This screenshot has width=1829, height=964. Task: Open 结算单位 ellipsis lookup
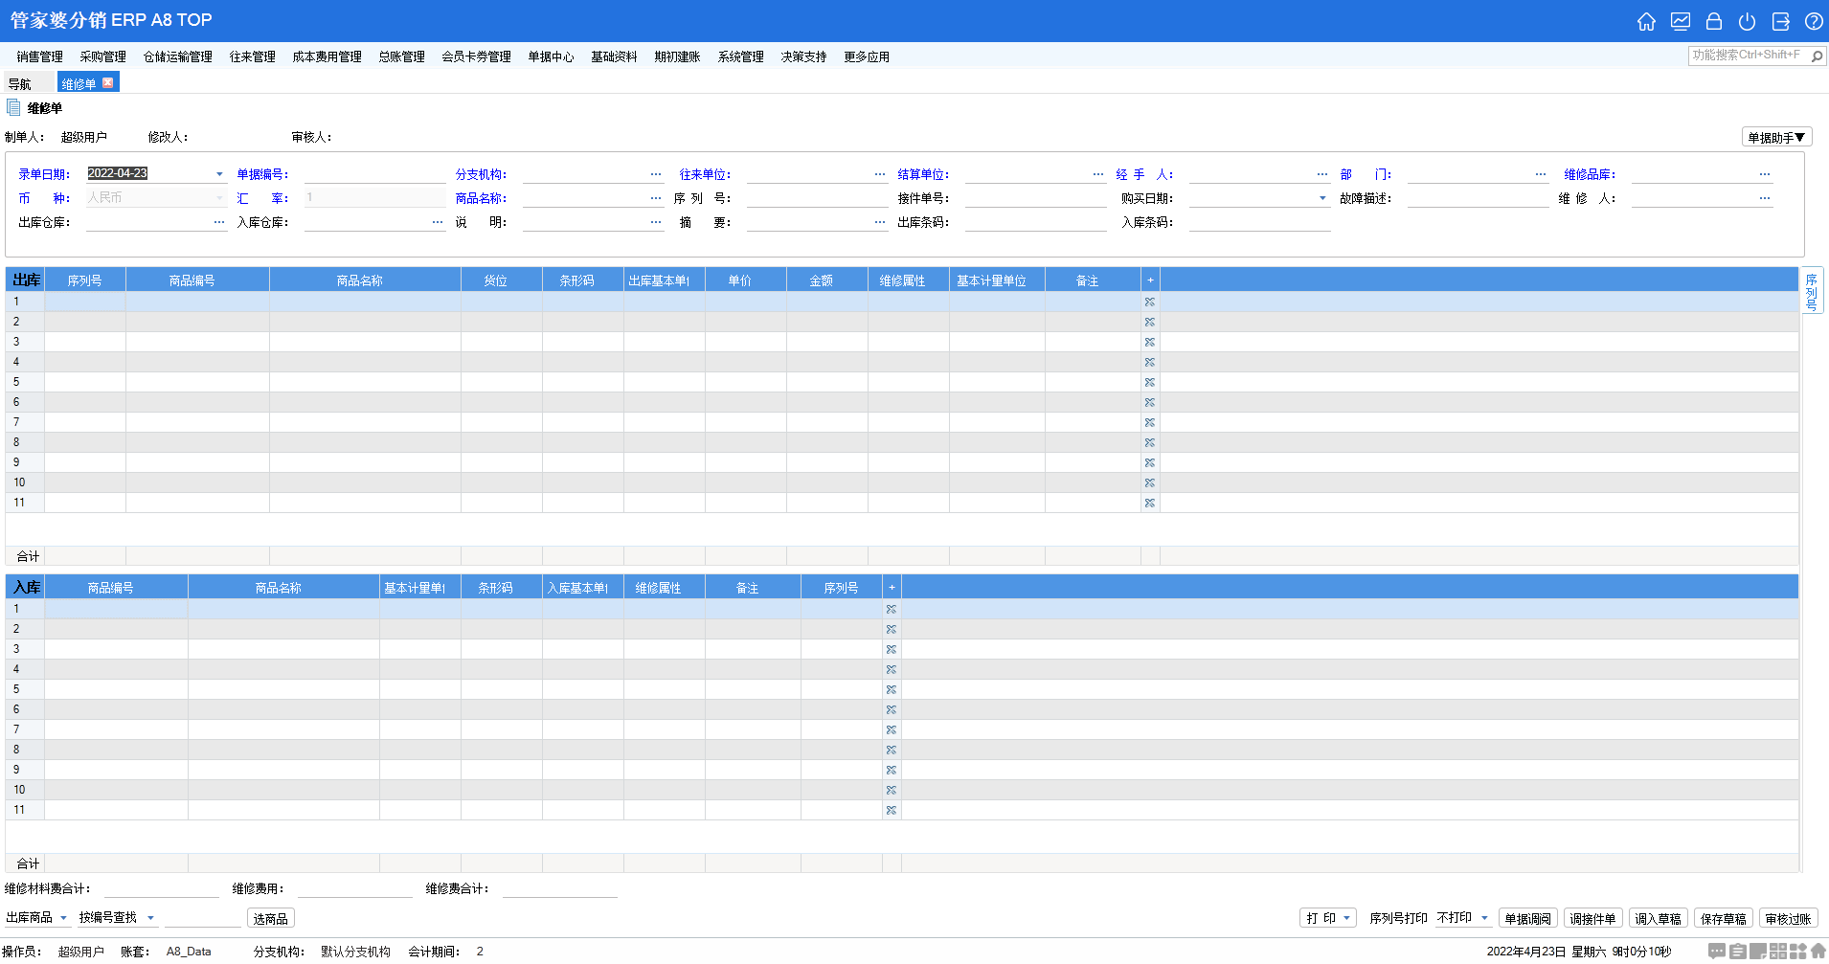[1098, 174]
